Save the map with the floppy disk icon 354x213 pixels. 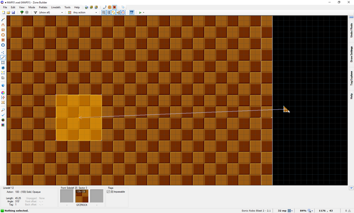(x=13, y=12)
